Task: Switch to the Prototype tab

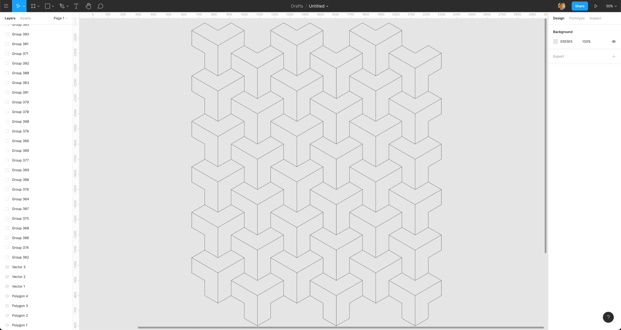Action: 577,18
